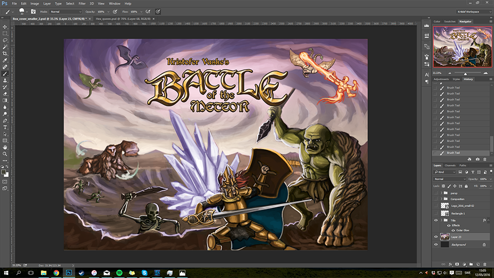This screenshot has width=494, height=278.
Task: Click the Navigator preview thumbnail
Action: [x=462, y=47]
